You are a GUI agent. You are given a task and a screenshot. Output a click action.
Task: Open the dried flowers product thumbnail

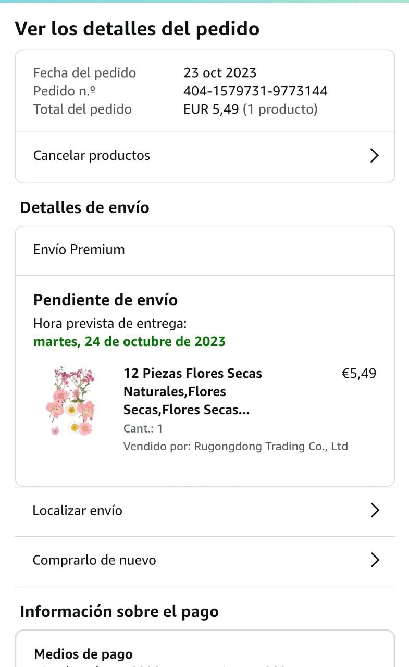(71, 401)
